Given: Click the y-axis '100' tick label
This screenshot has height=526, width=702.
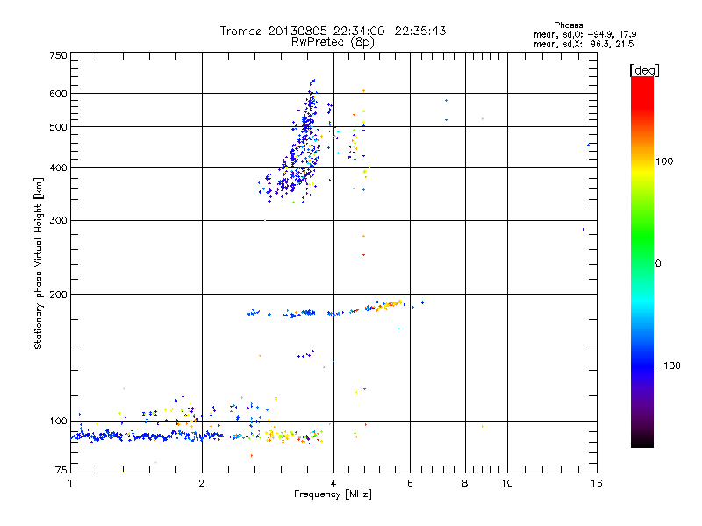Looking at the screenshot, I should click(58, 422).
